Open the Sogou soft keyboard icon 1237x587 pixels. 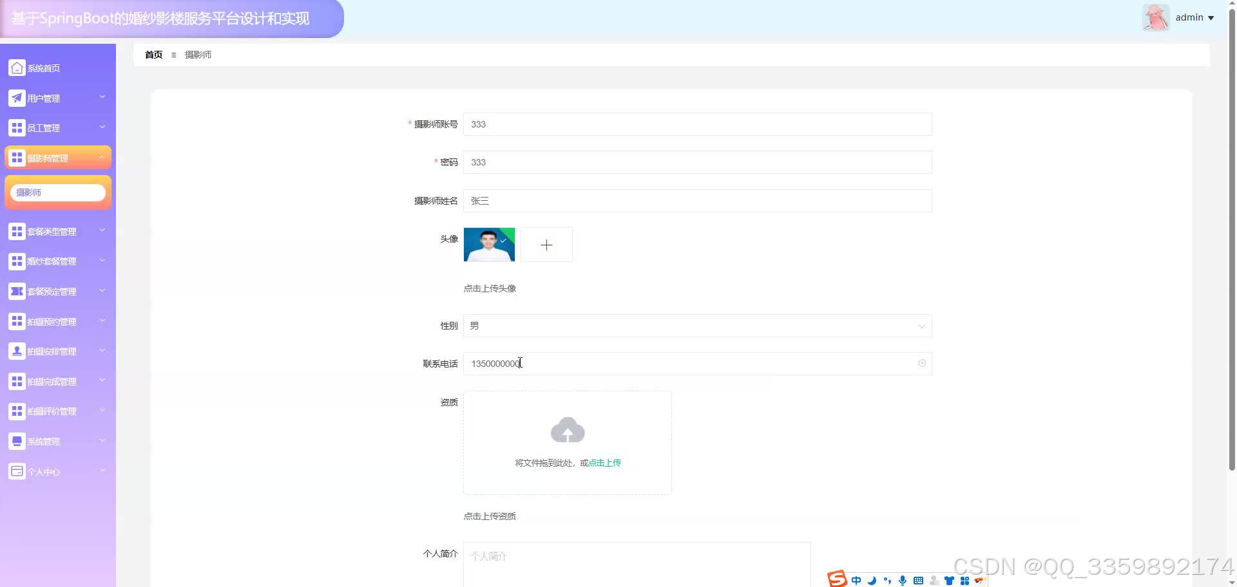pos(917,580)
